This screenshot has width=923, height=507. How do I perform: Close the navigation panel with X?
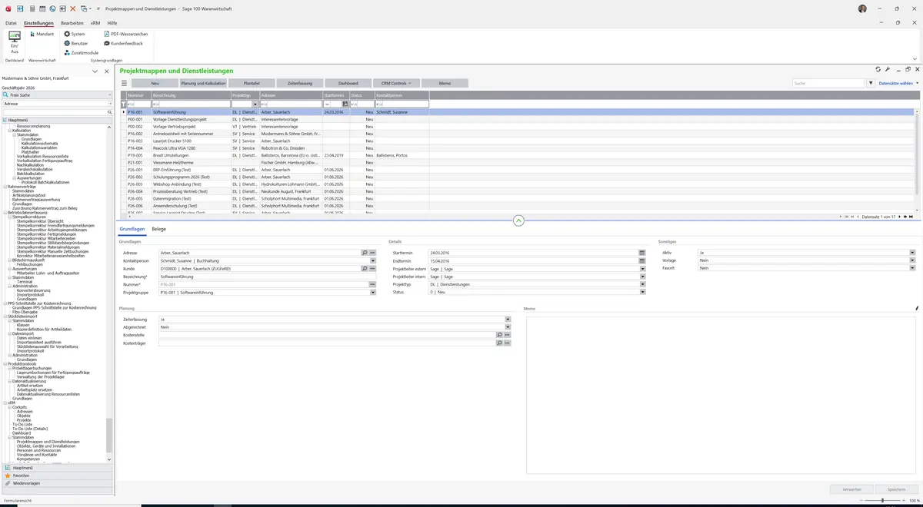[x=106, y=71]
